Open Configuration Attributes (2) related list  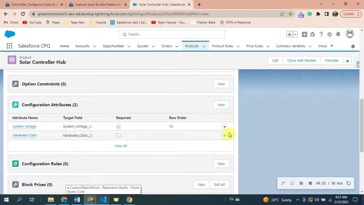click(50, 105)
